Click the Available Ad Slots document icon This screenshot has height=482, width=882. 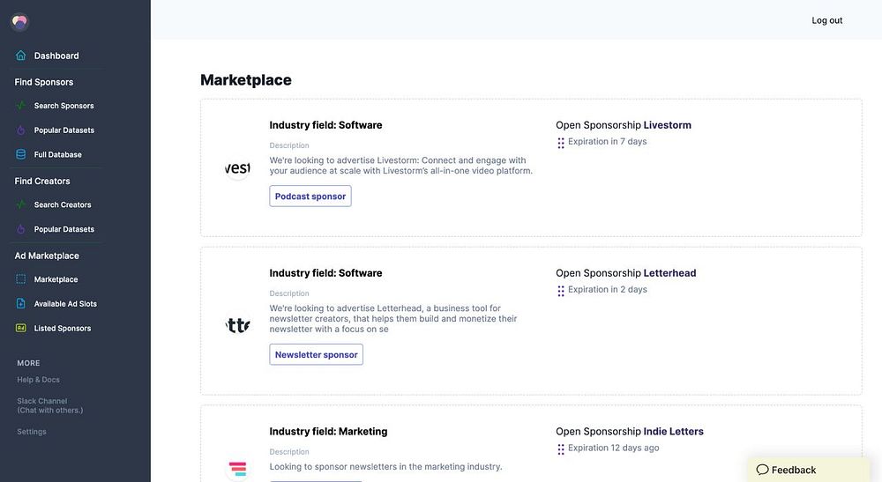click(x=21, y=303)
